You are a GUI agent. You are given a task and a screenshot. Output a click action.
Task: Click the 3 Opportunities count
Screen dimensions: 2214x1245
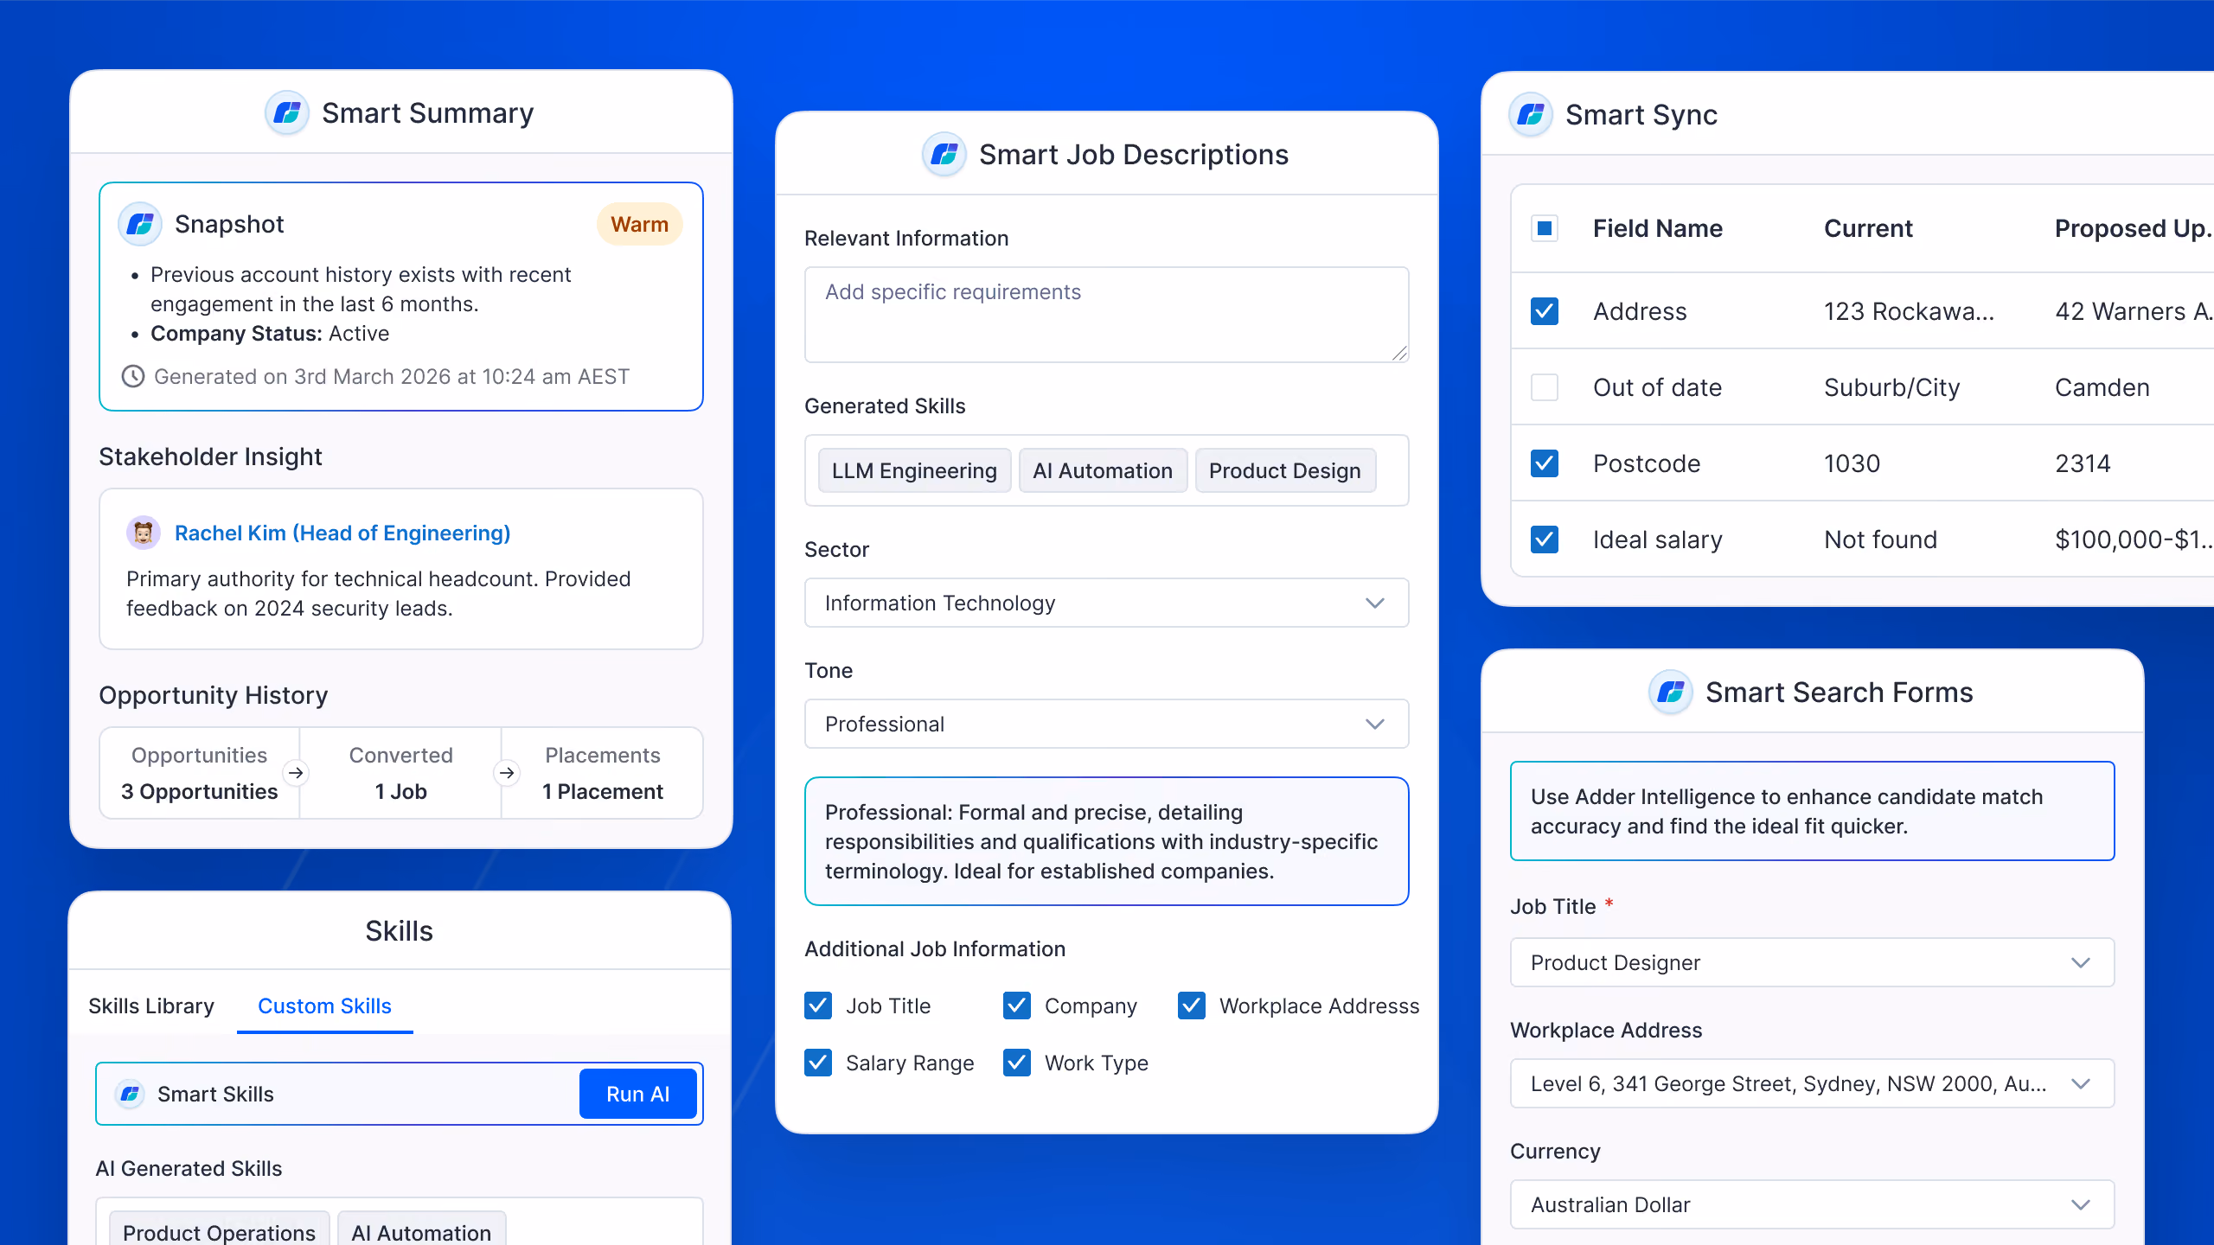pyautogui.click(x=200, y=792)
